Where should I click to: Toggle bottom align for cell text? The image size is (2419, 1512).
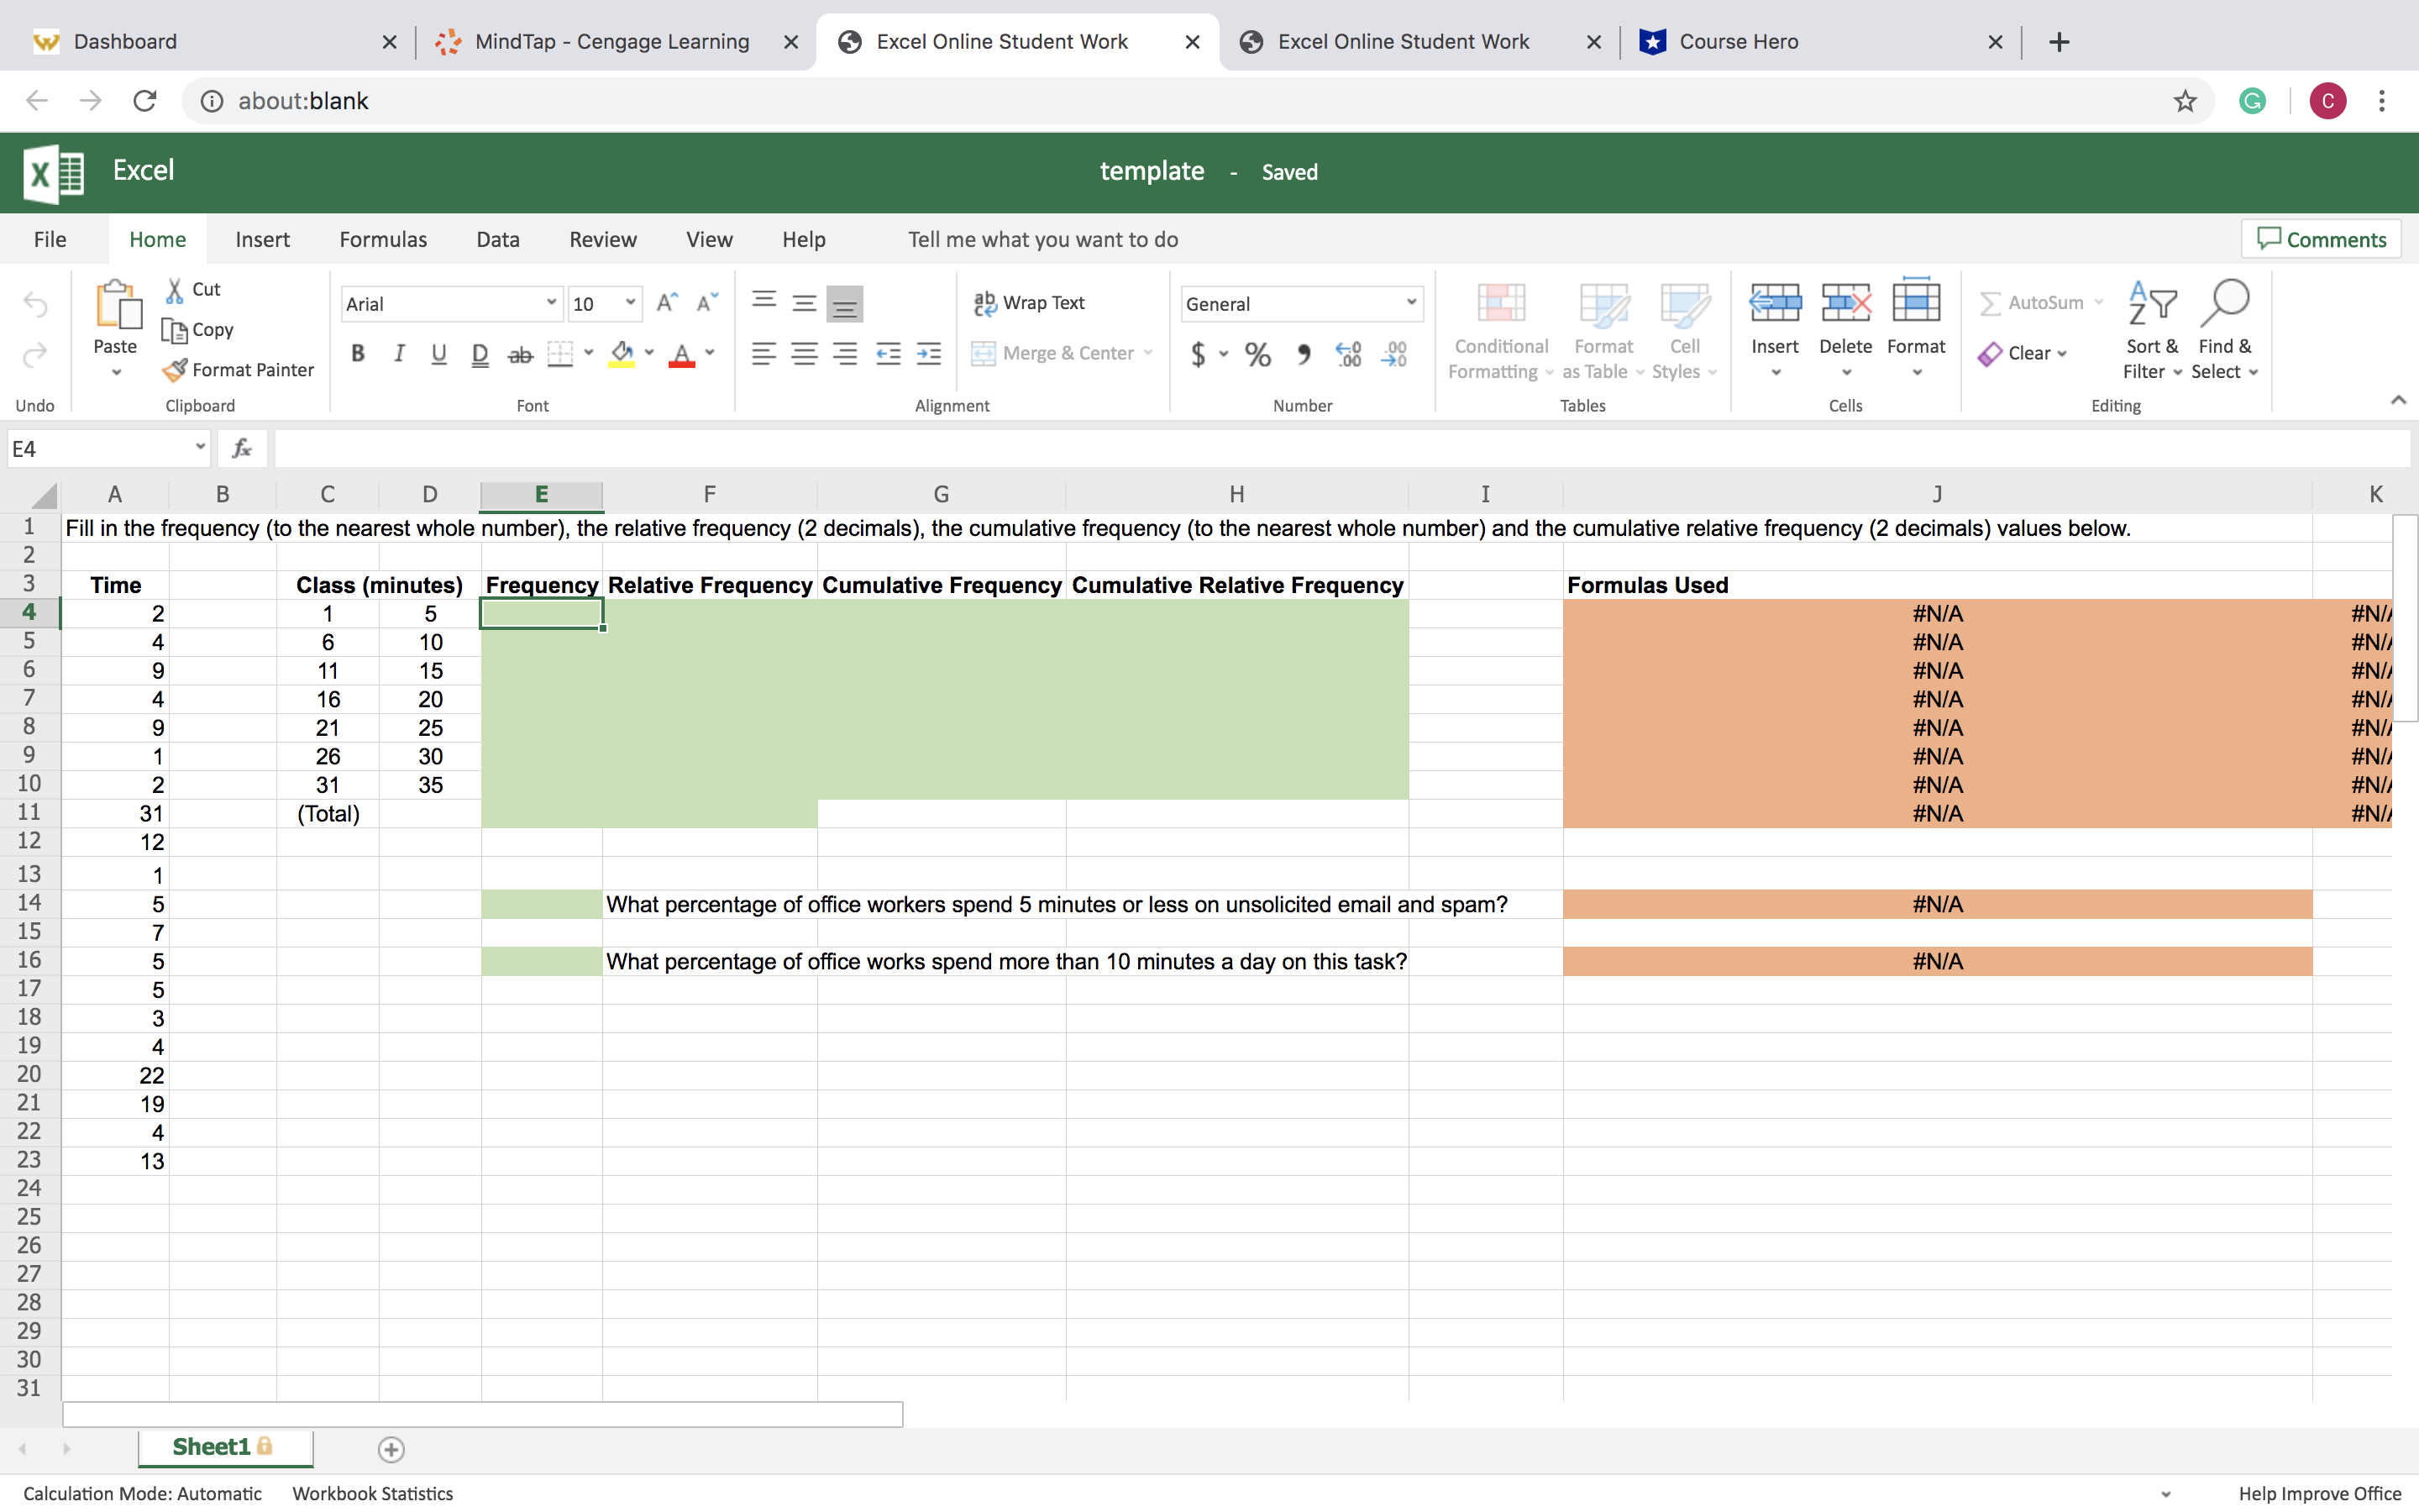click(845, 303)
